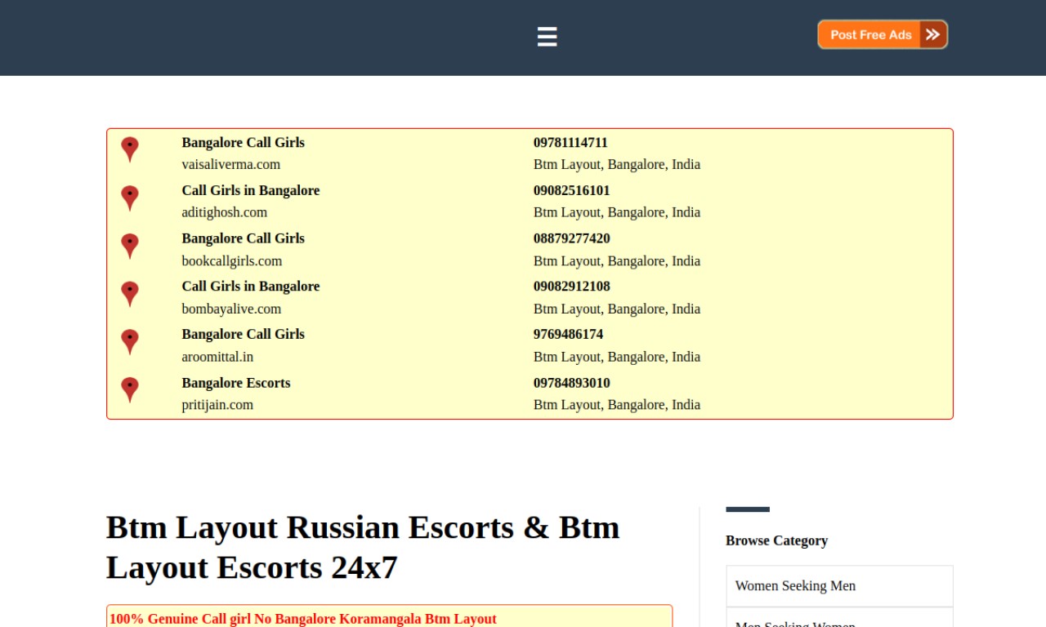Click the title above bookcallgirls.com
Image resolution: width=1046 pixels, height=627 pixels.
tap(243, 238)
